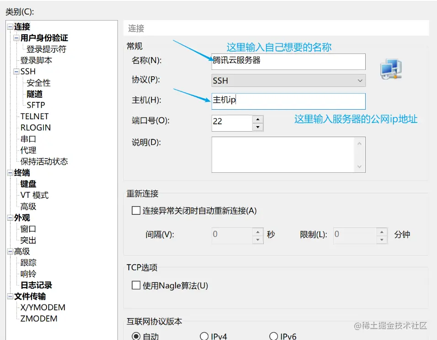
Task: Select 安全性 tree item
Action: tap(38, 83)
